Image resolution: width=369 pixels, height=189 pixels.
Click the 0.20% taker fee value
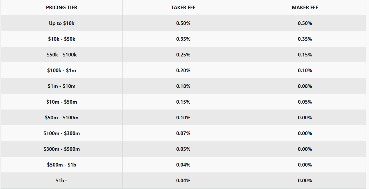coord(183,70)
